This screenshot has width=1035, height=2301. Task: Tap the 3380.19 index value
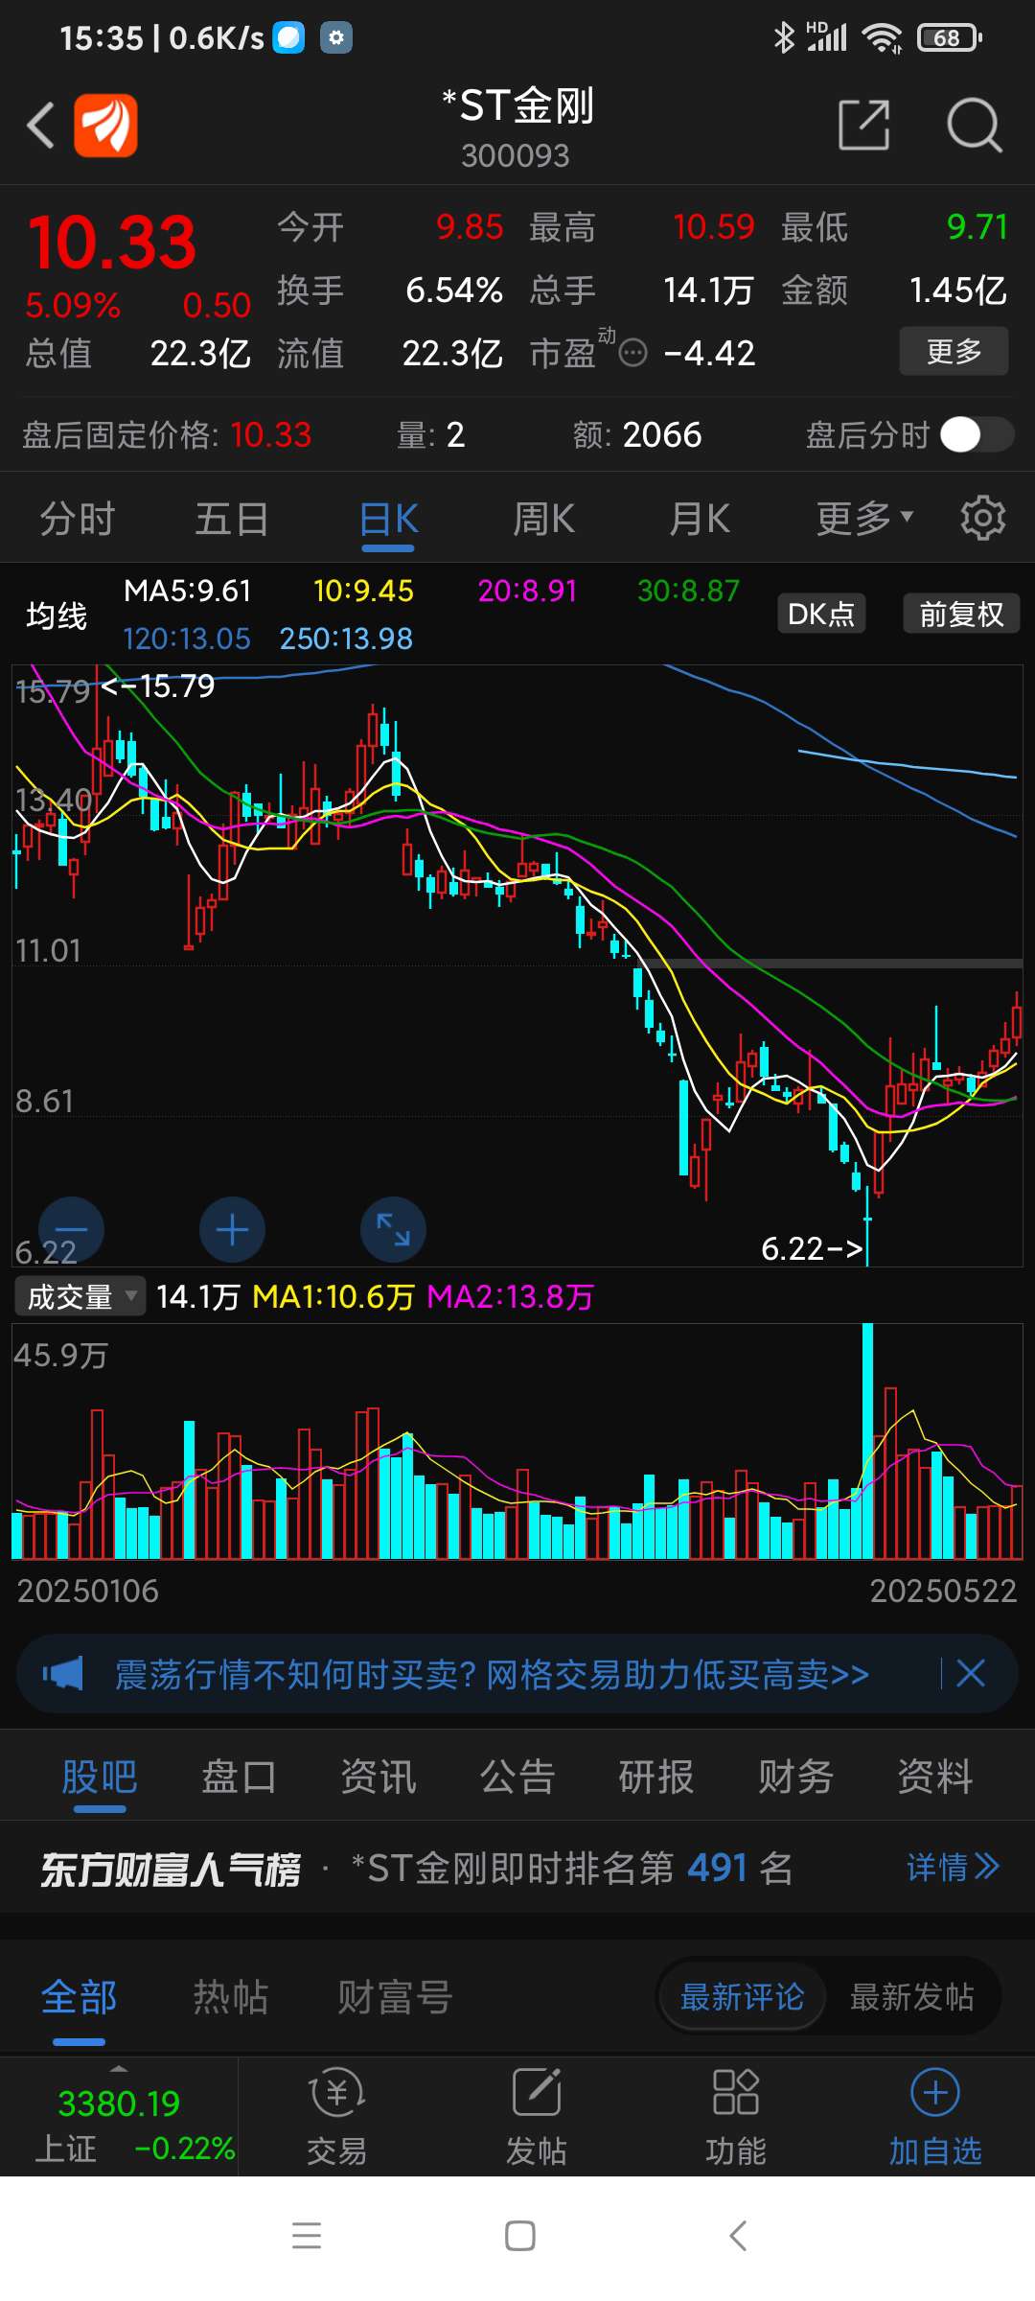(119, 2103)
